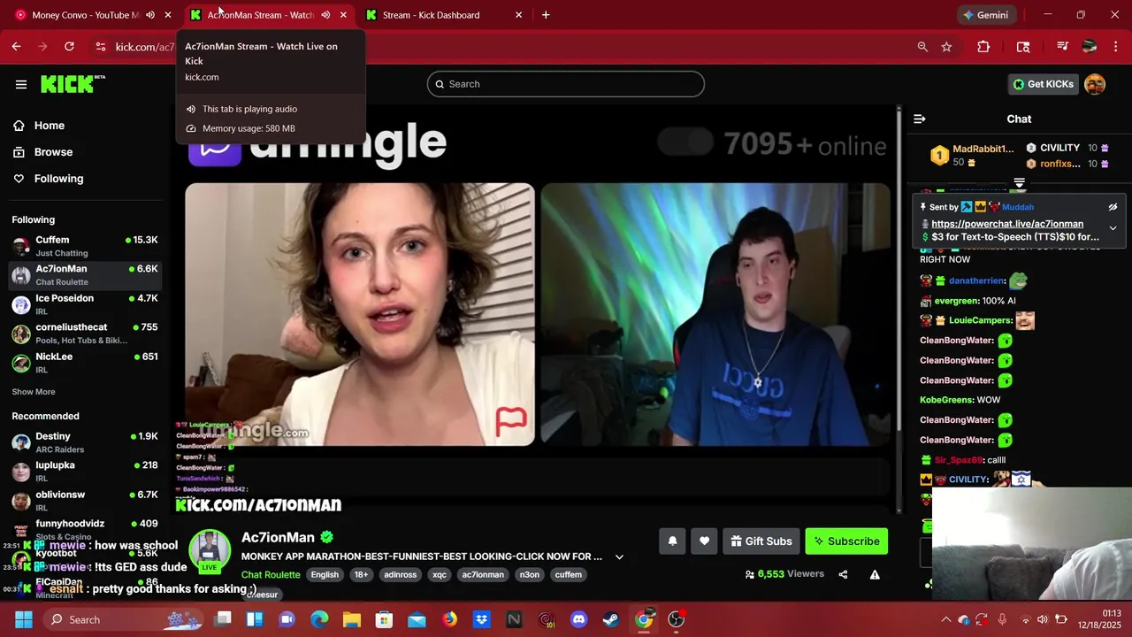The image size is (1132, 637).
Task: Open Following in the Kick sidebar
Action: [x=58, y=179]
